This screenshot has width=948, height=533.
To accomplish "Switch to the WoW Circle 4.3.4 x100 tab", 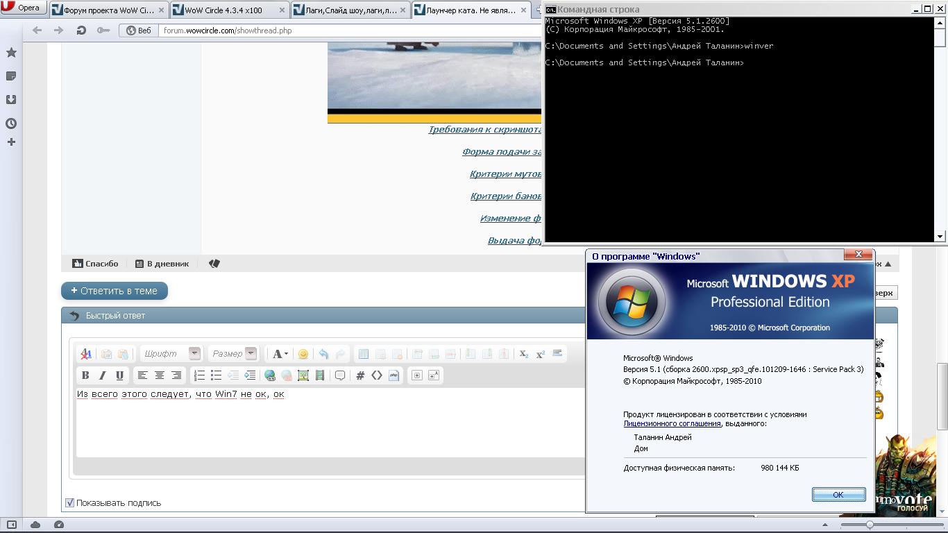I will click(229, 10).
